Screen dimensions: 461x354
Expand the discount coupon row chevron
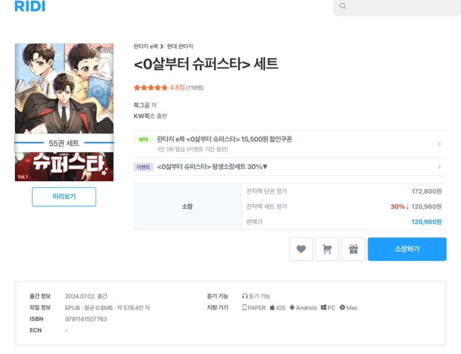pos(439,144)
